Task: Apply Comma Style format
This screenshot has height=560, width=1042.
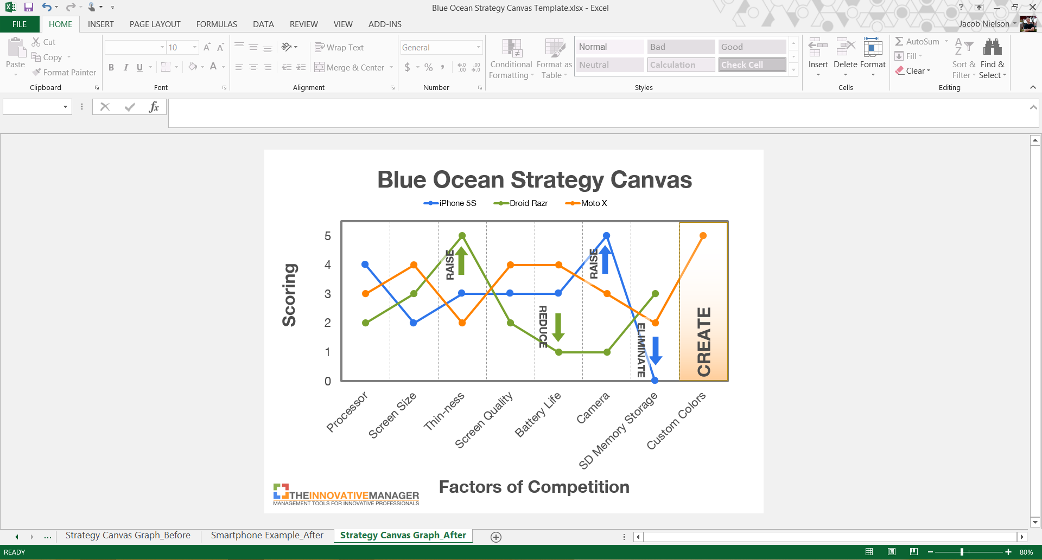Action: click(x=443, y=67)
